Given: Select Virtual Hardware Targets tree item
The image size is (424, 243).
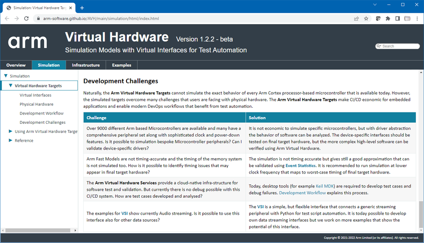Looking at the screenshot, I should [x=38, y=86].
